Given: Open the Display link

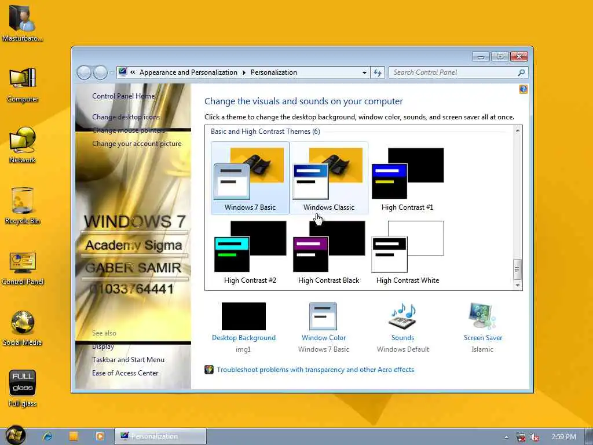Looking at the screenshot, I should [103, 346].
